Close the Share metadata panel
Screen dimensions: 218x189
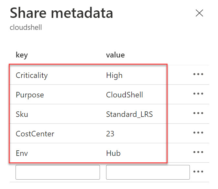point(200,13)
